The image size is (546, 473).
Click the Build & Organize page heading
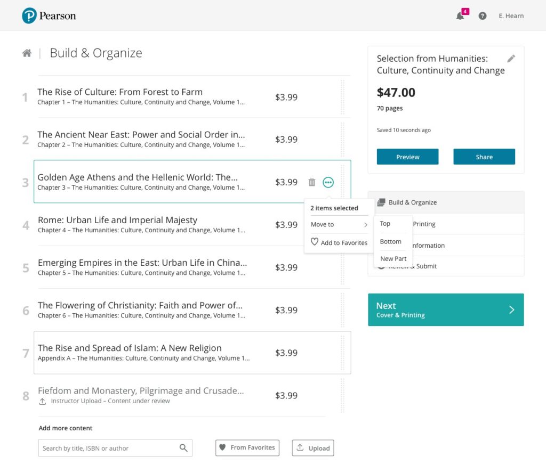96,53
